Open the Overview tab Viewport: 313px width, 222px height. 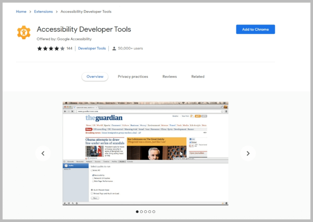(95, 77)
